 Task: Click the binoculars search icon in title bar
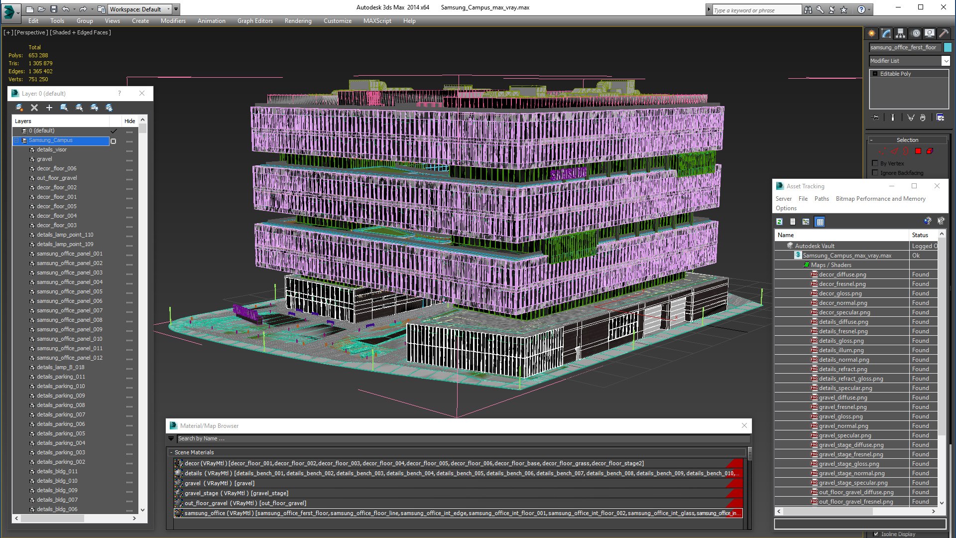[x=808, y=9]
